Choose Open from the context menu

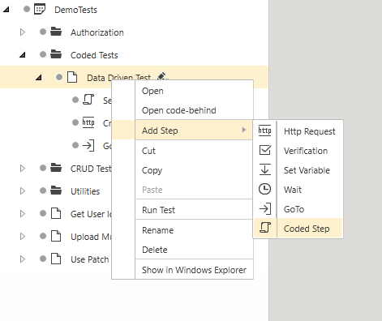[182, 91]
